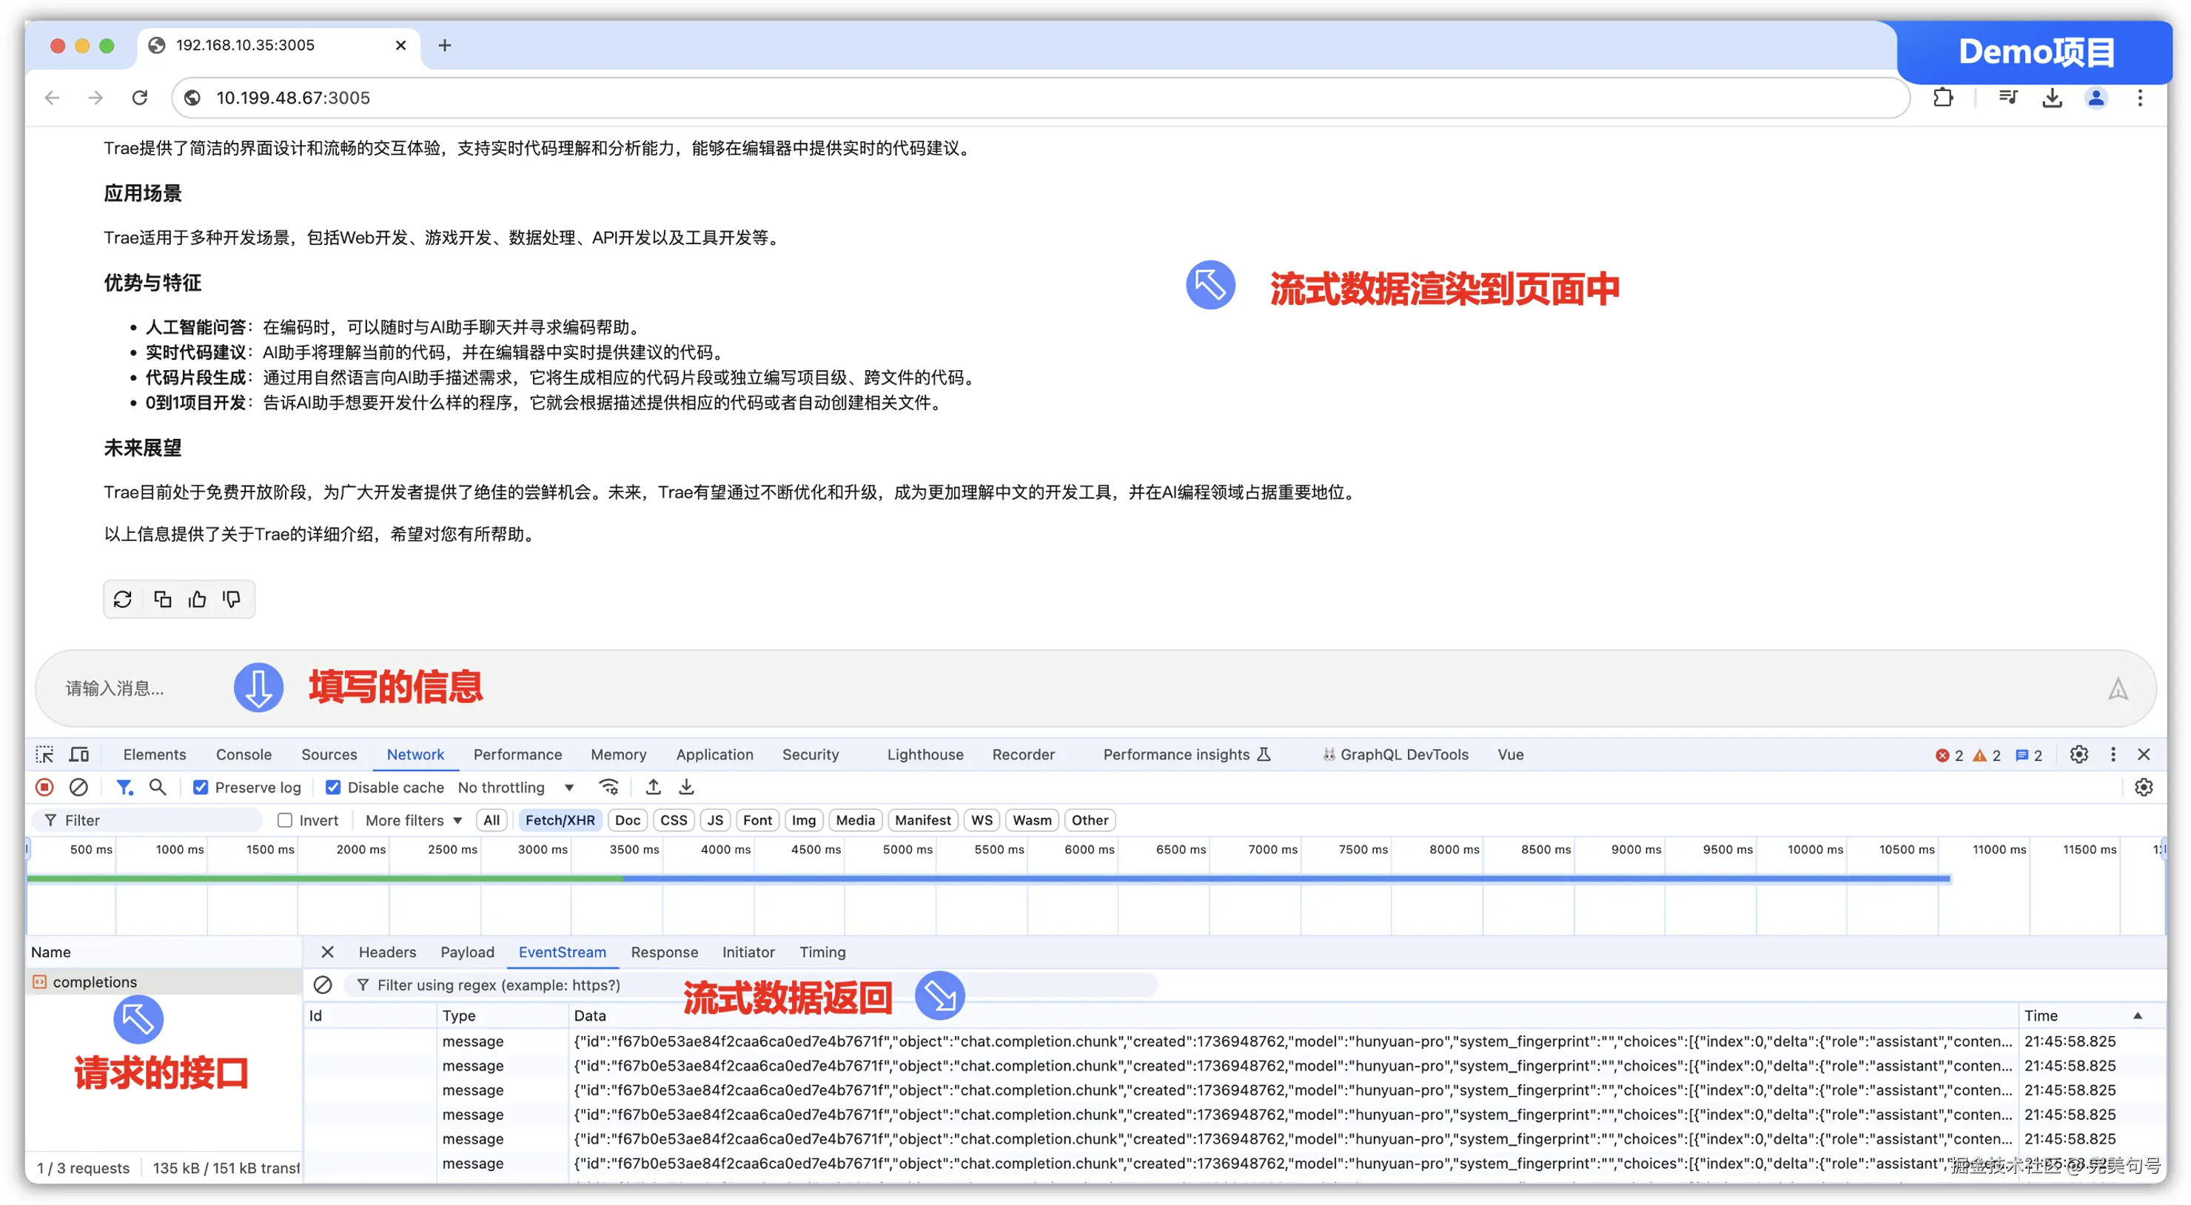
Task: Switch to the Console tab
Action: 244,754
